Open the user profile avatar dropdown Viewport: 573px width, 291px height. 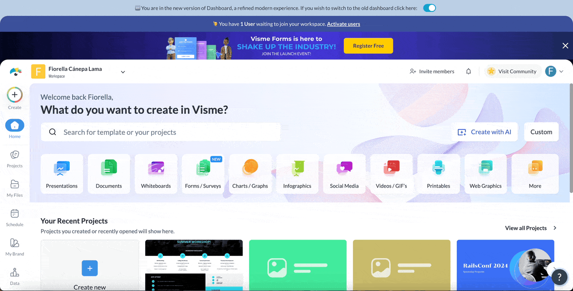coord(554,71)
